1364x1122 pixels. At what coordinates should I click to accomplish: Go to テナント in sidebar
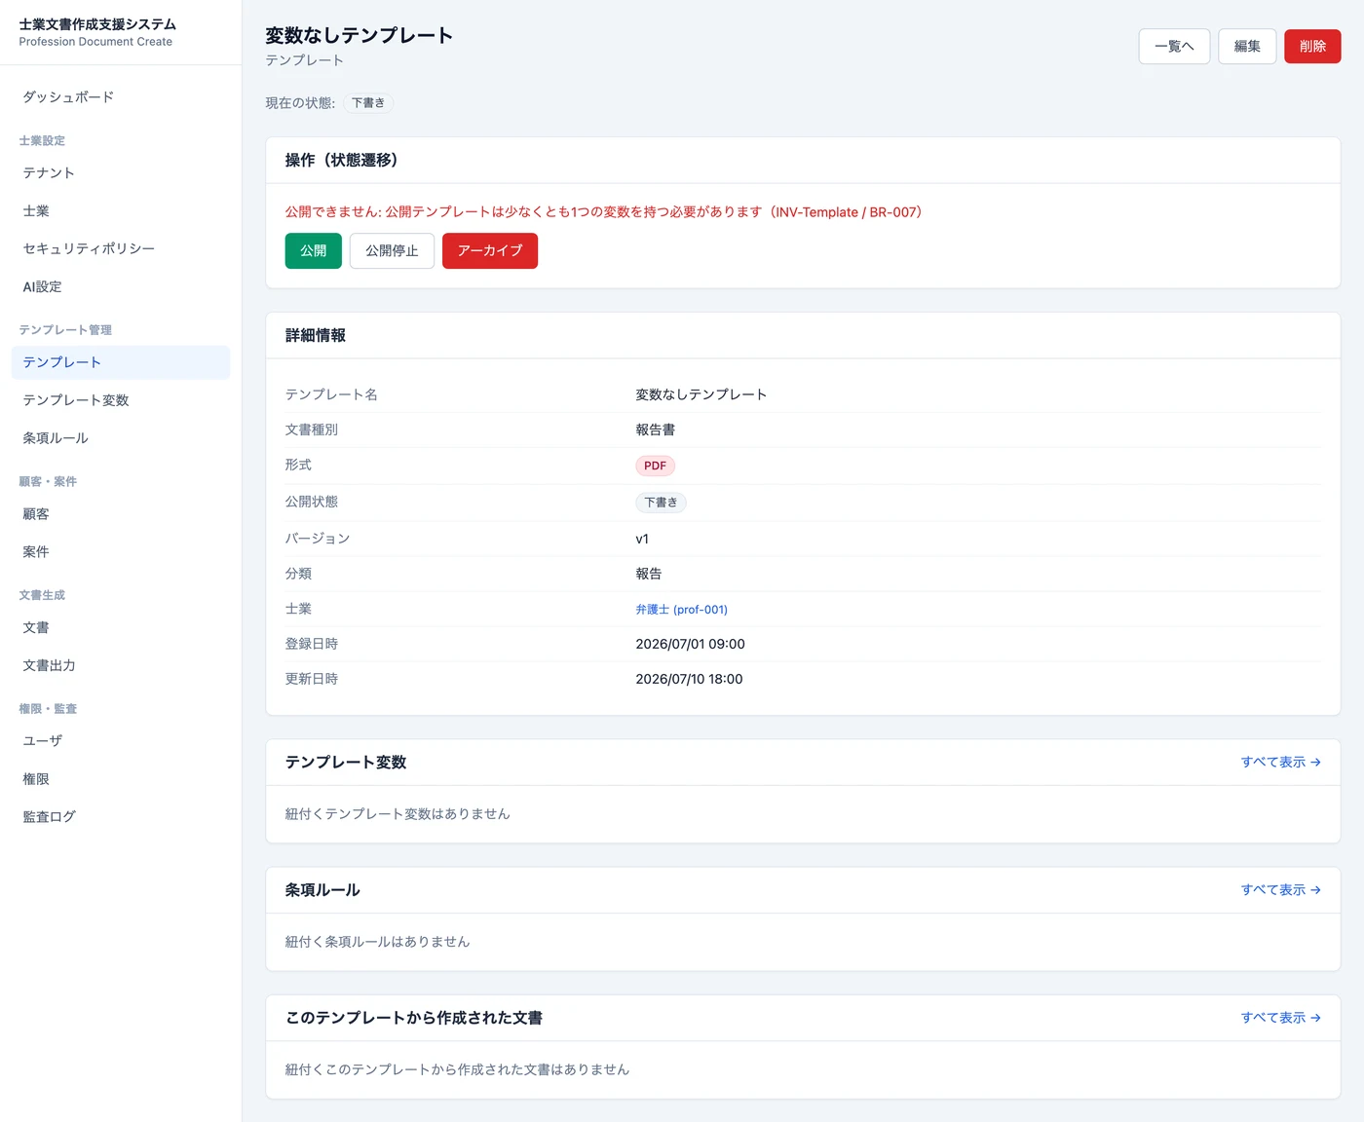pos(121,173)
